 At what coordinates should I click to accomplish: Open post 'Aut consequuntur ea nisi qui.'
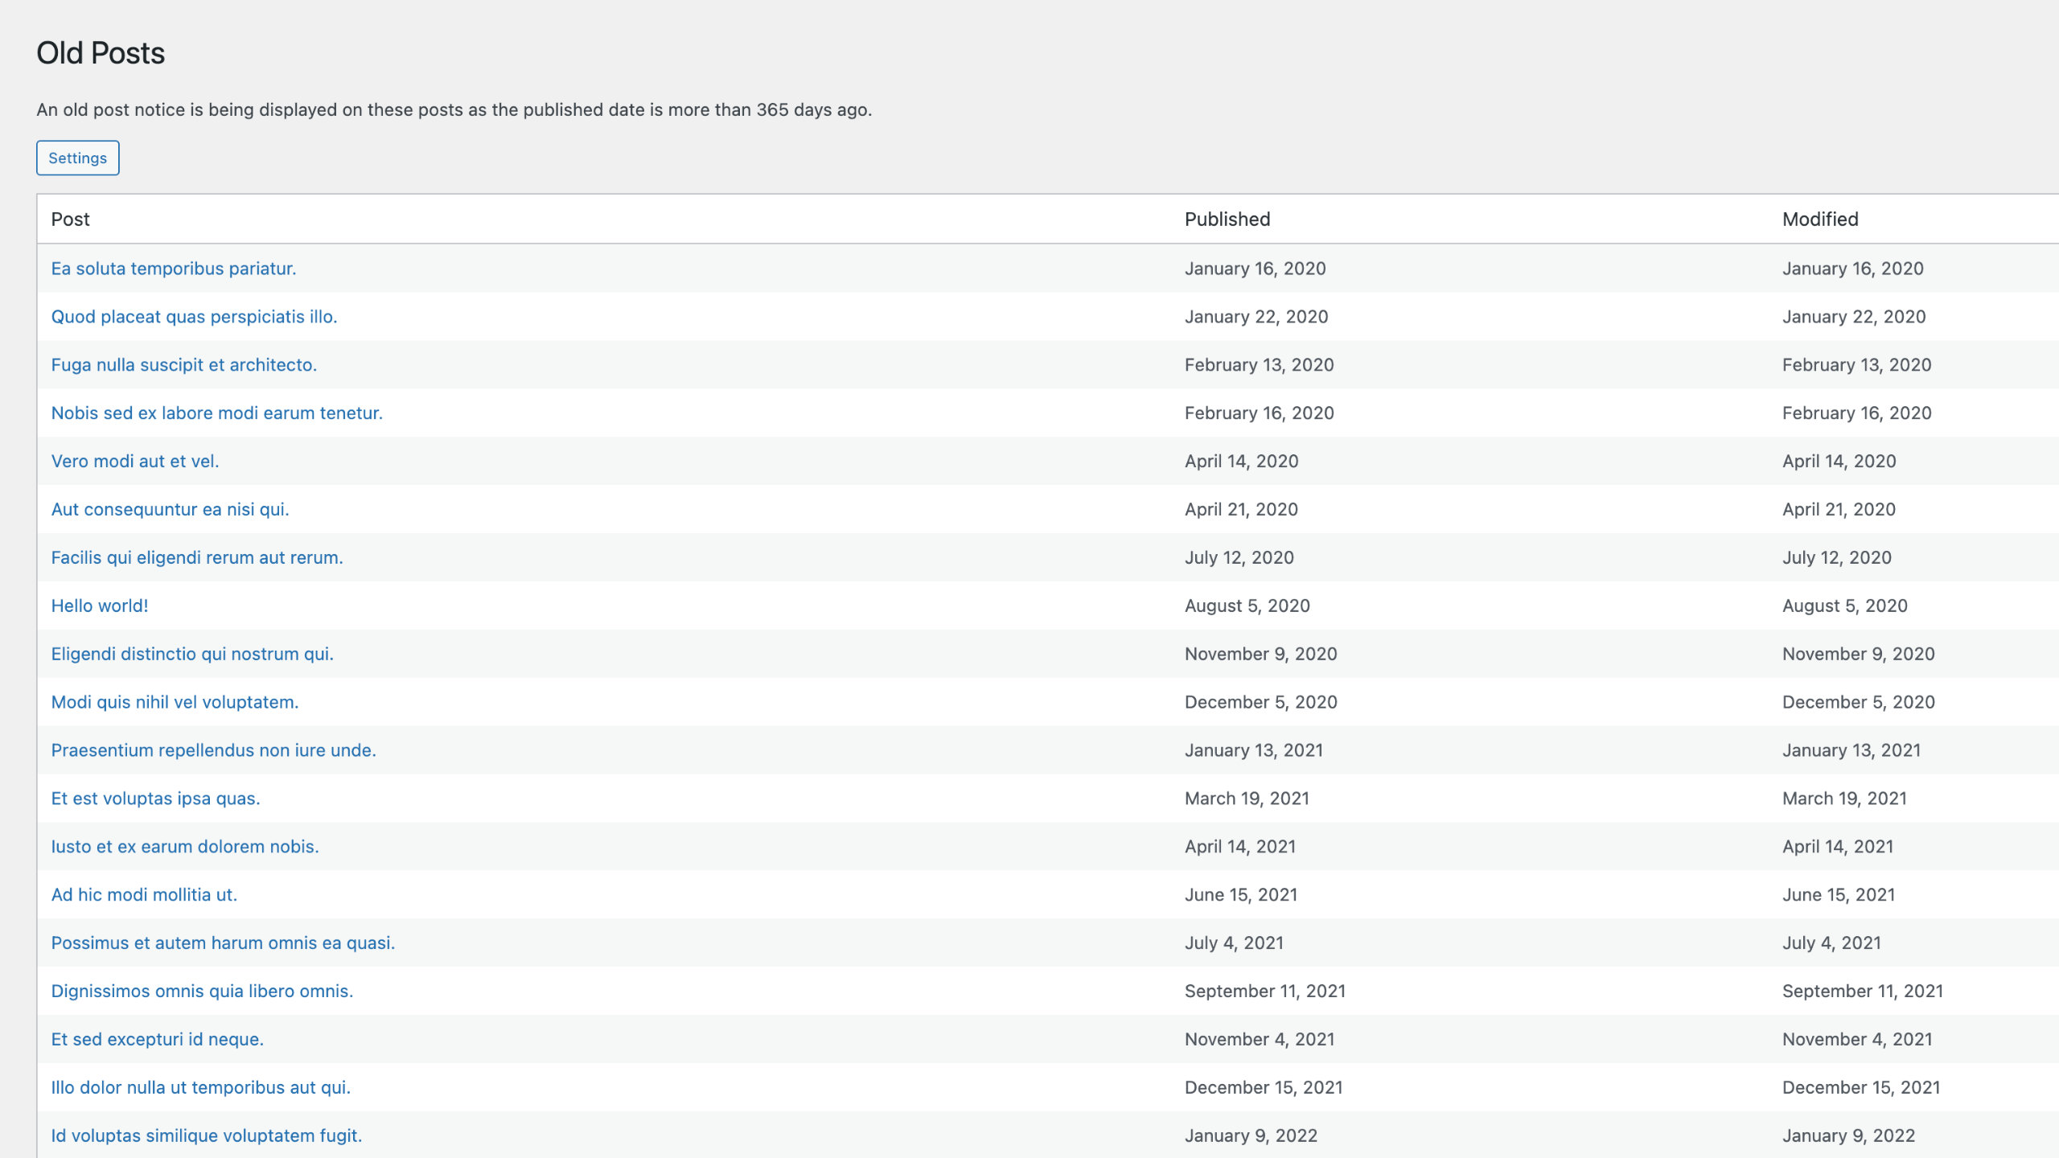pyautogui.click(x=171, y=510)
